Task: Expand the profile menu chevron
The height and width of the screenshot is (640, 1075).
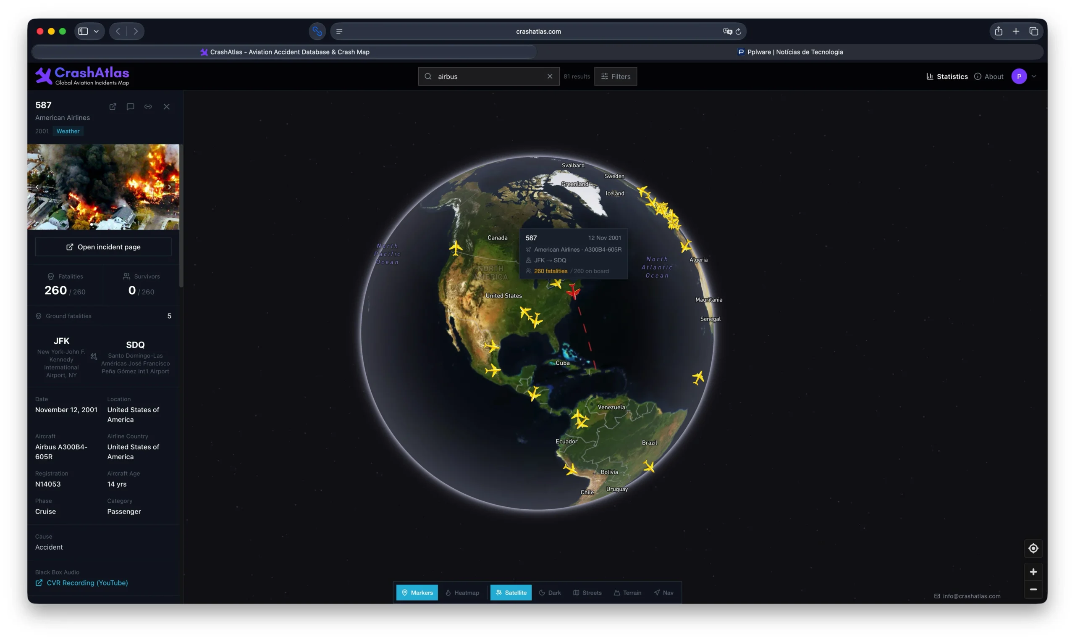Action: coord(1033,76)
